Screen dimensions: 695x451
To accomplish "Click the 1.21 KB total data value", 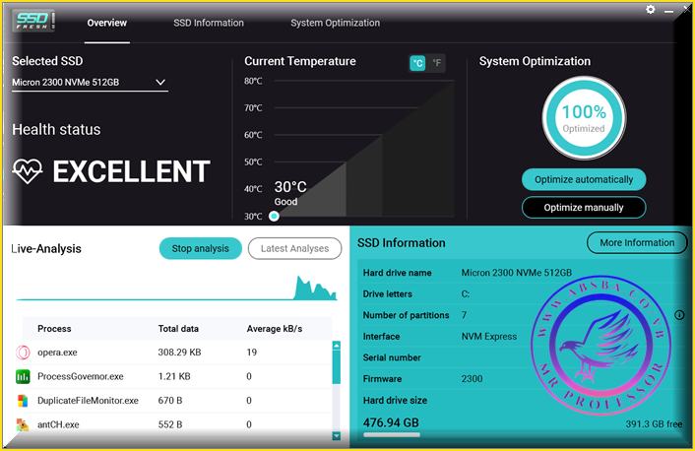I will [x=174, y=376].
